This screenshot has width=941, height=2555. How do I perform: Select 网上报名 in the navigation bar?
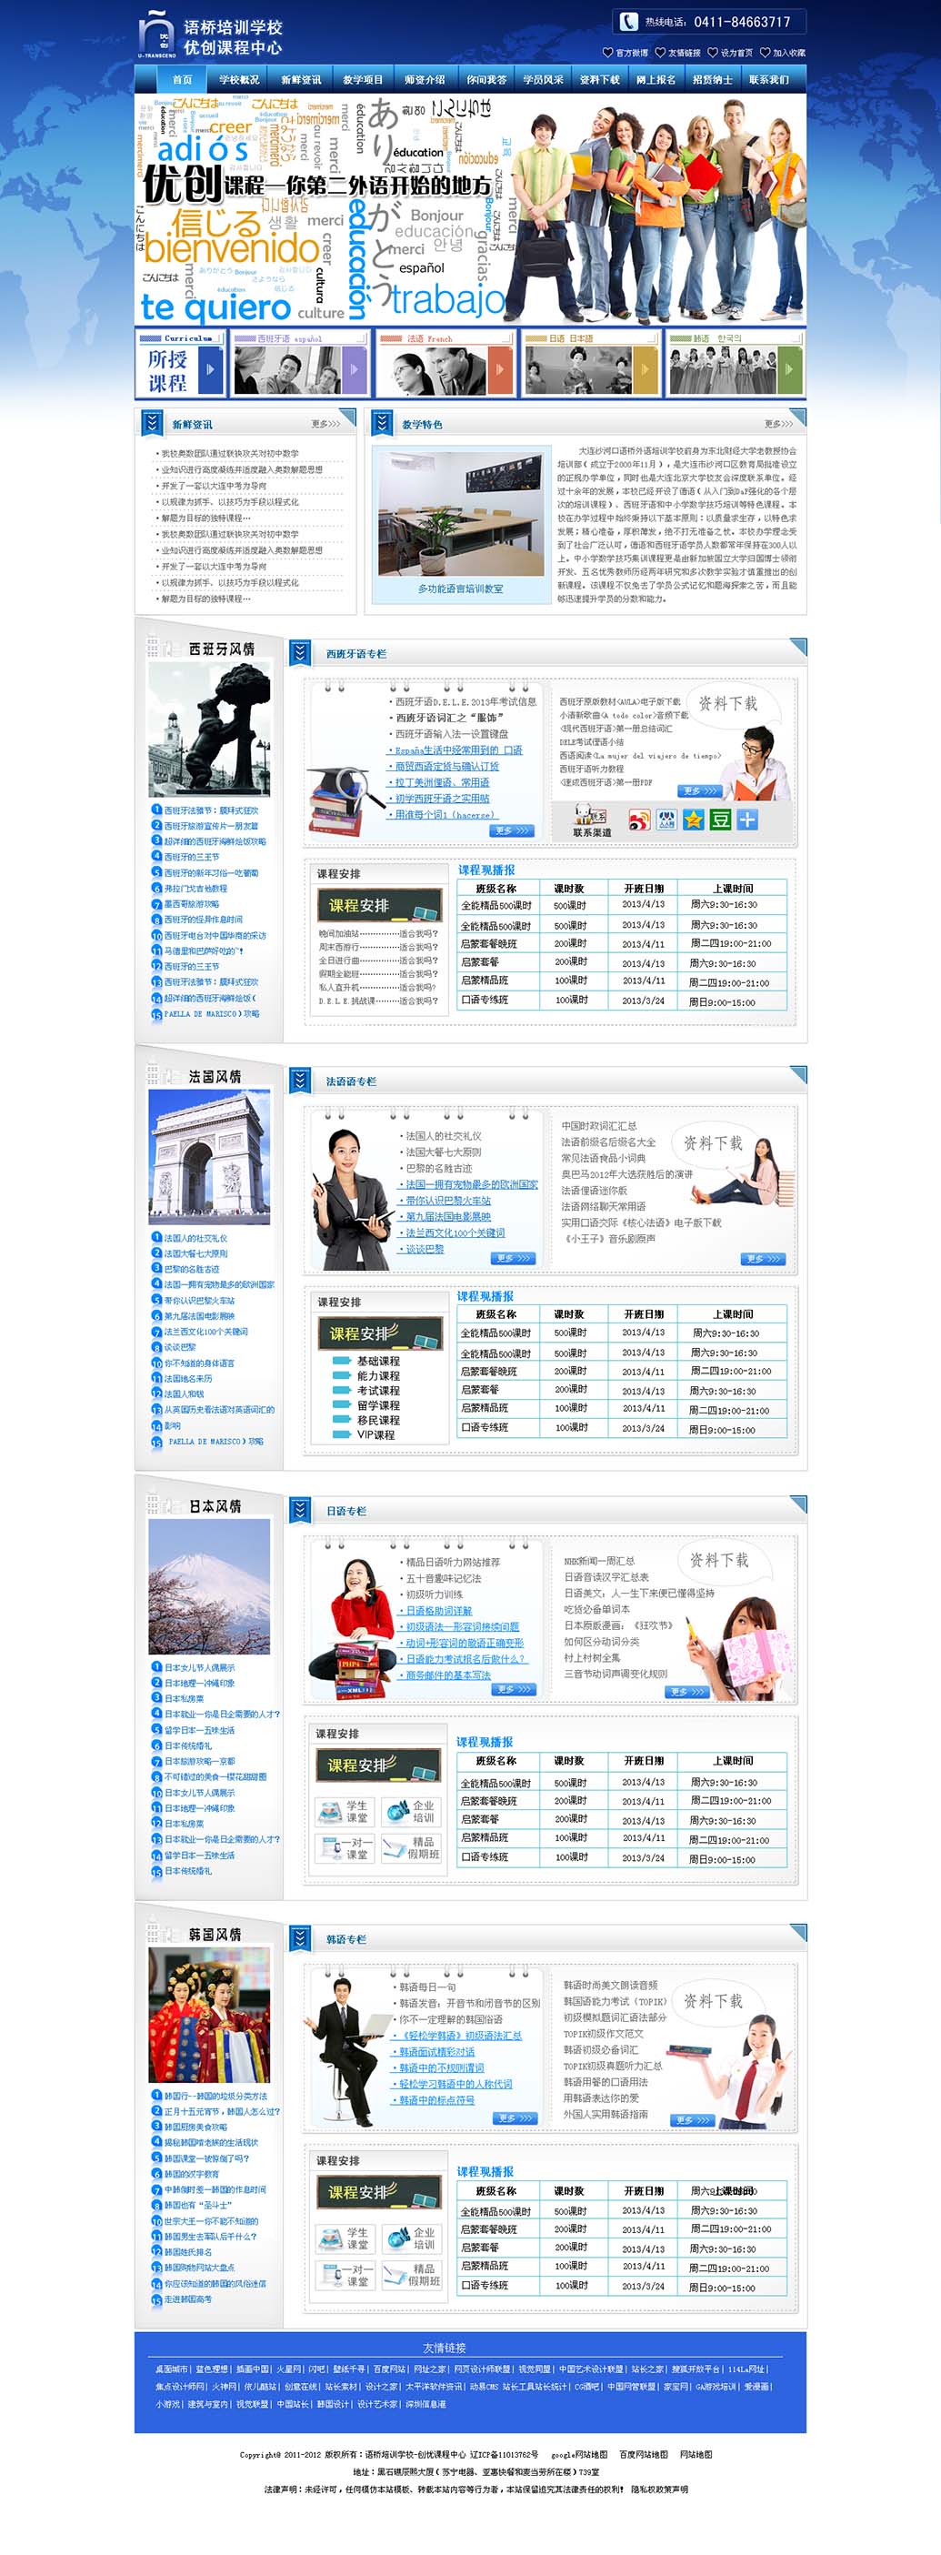656,79
